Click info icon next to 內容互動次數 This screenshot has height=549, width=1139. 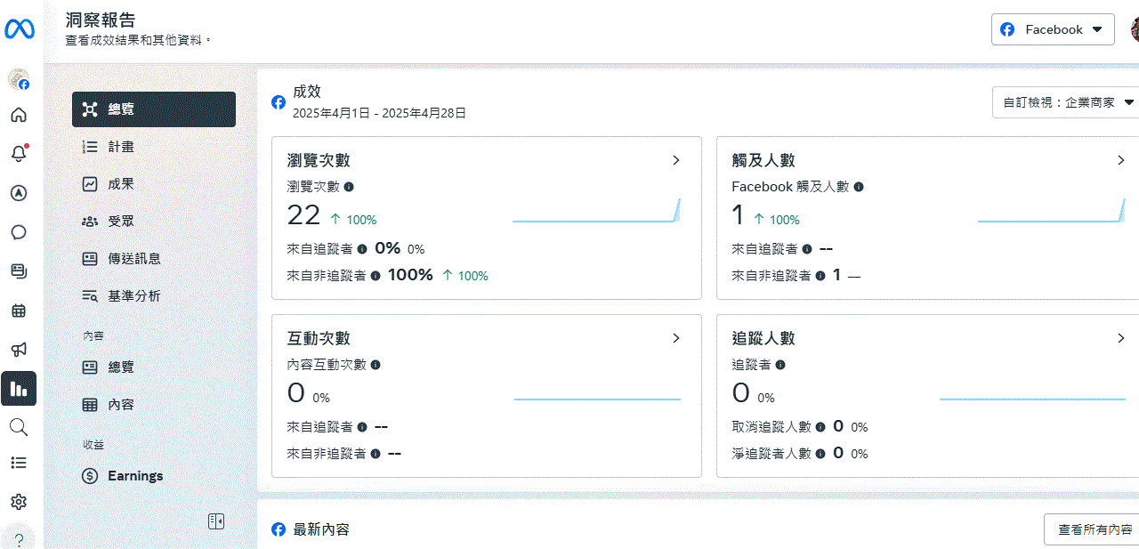point(376,365)
